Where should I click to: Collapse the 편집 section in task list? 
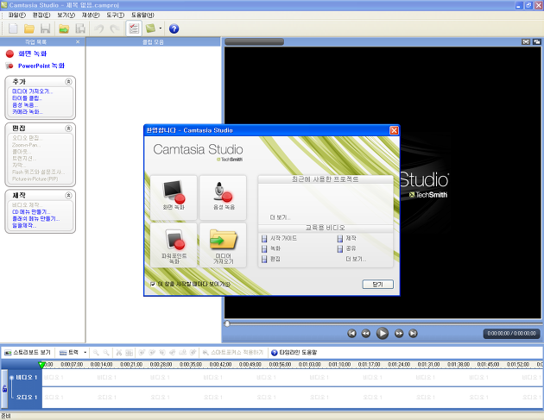(69, 129)
